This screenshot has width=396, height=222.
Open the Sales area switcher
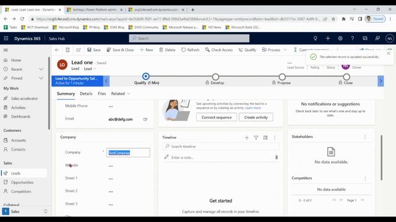pyautogui.click(x=25, y=211)
